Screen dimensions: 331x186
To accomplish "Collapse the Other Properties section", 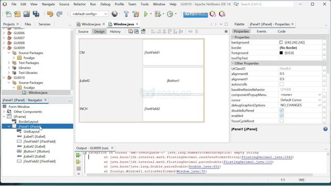I will pos(233,63).
